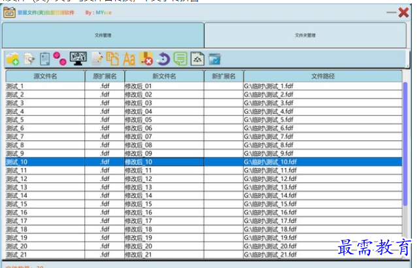The height and width of the screenshot is (268, 417).
Task: Click the 文件路径 column header
Action: pos(323,76)
